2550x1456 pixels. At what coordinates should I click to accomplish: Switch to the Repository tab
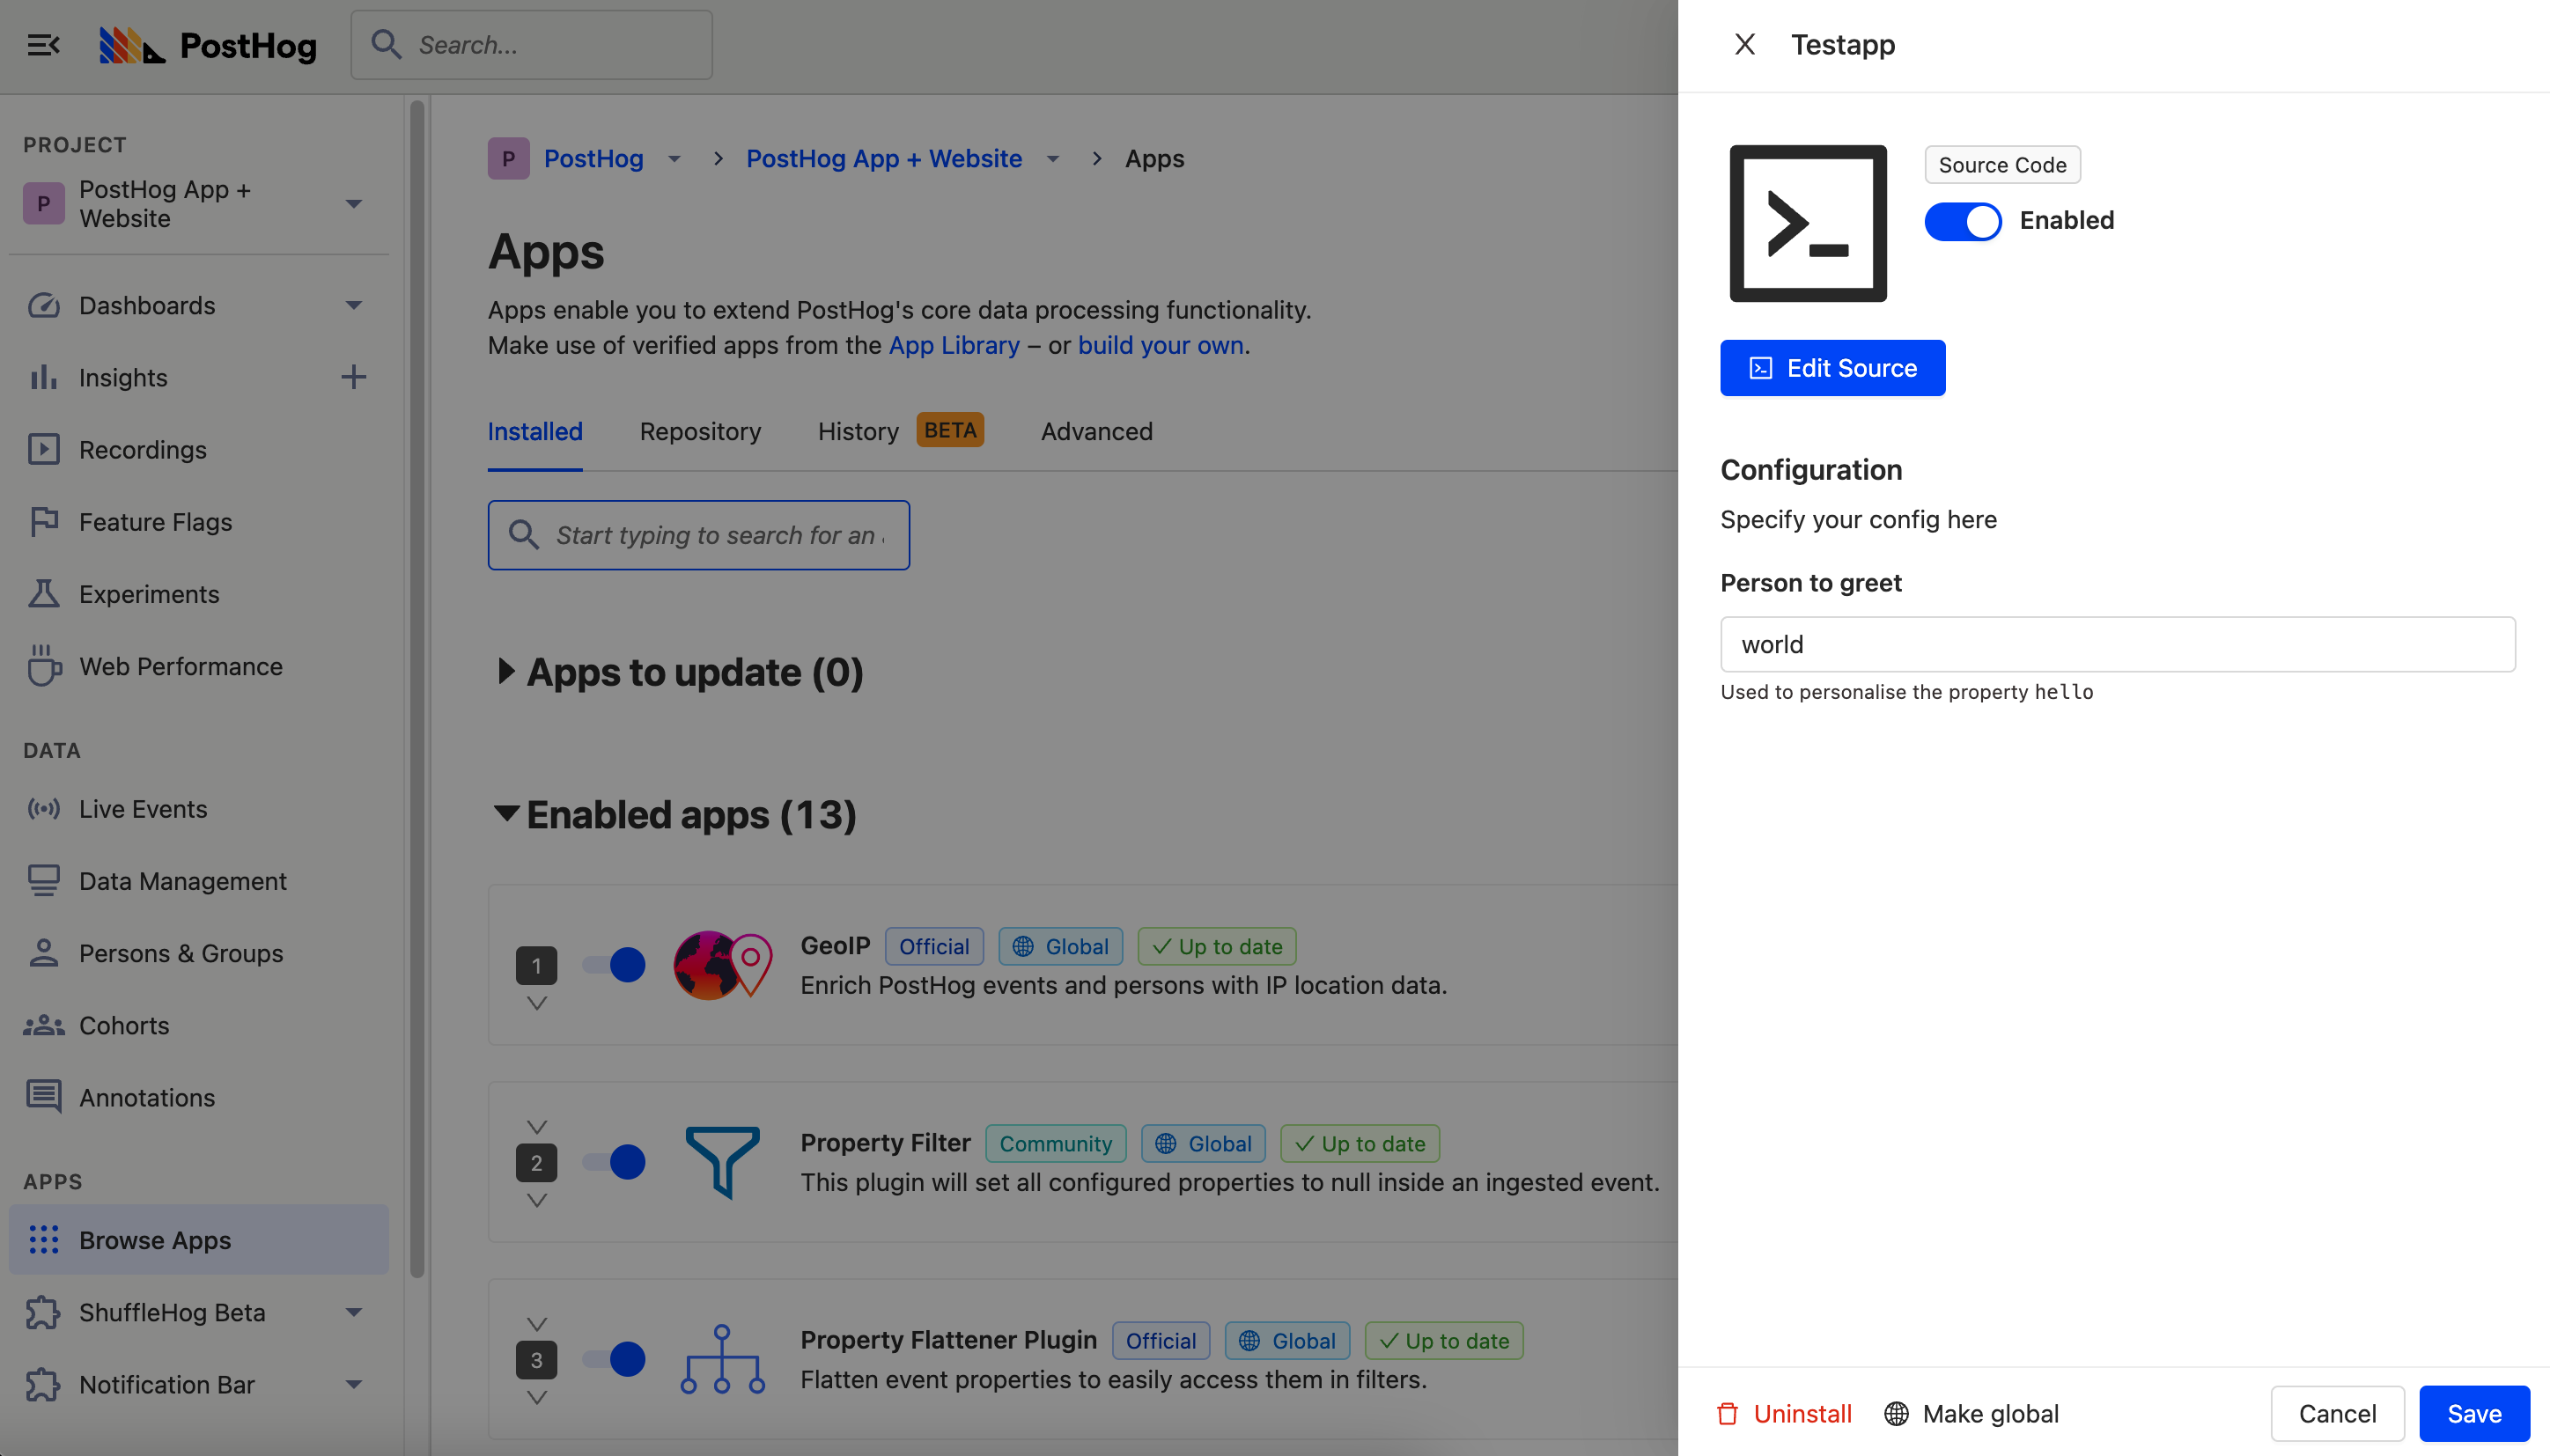click(x=700, y=431)
